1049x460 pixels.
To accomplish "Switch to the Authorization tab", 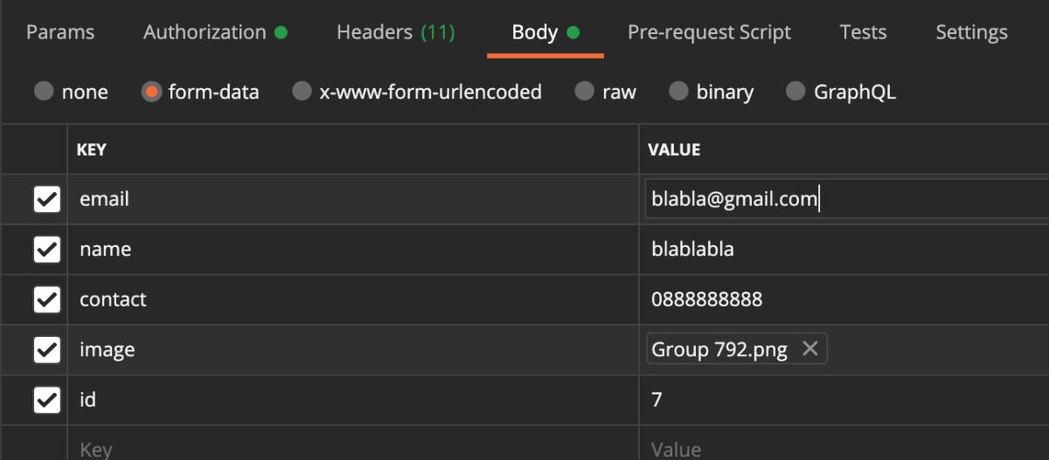I will click(215, 32).
